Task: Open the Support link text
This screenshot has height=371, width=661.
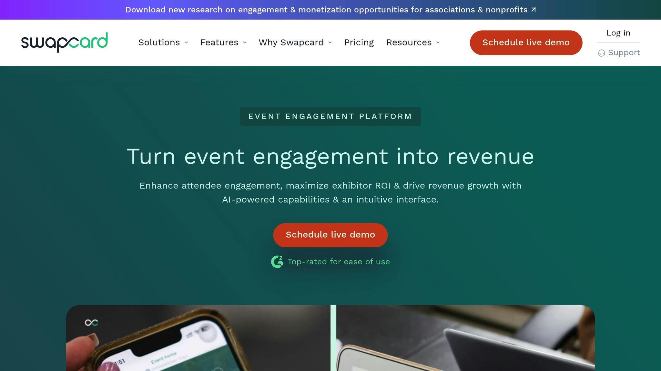Action: click(x=624, y=52)
